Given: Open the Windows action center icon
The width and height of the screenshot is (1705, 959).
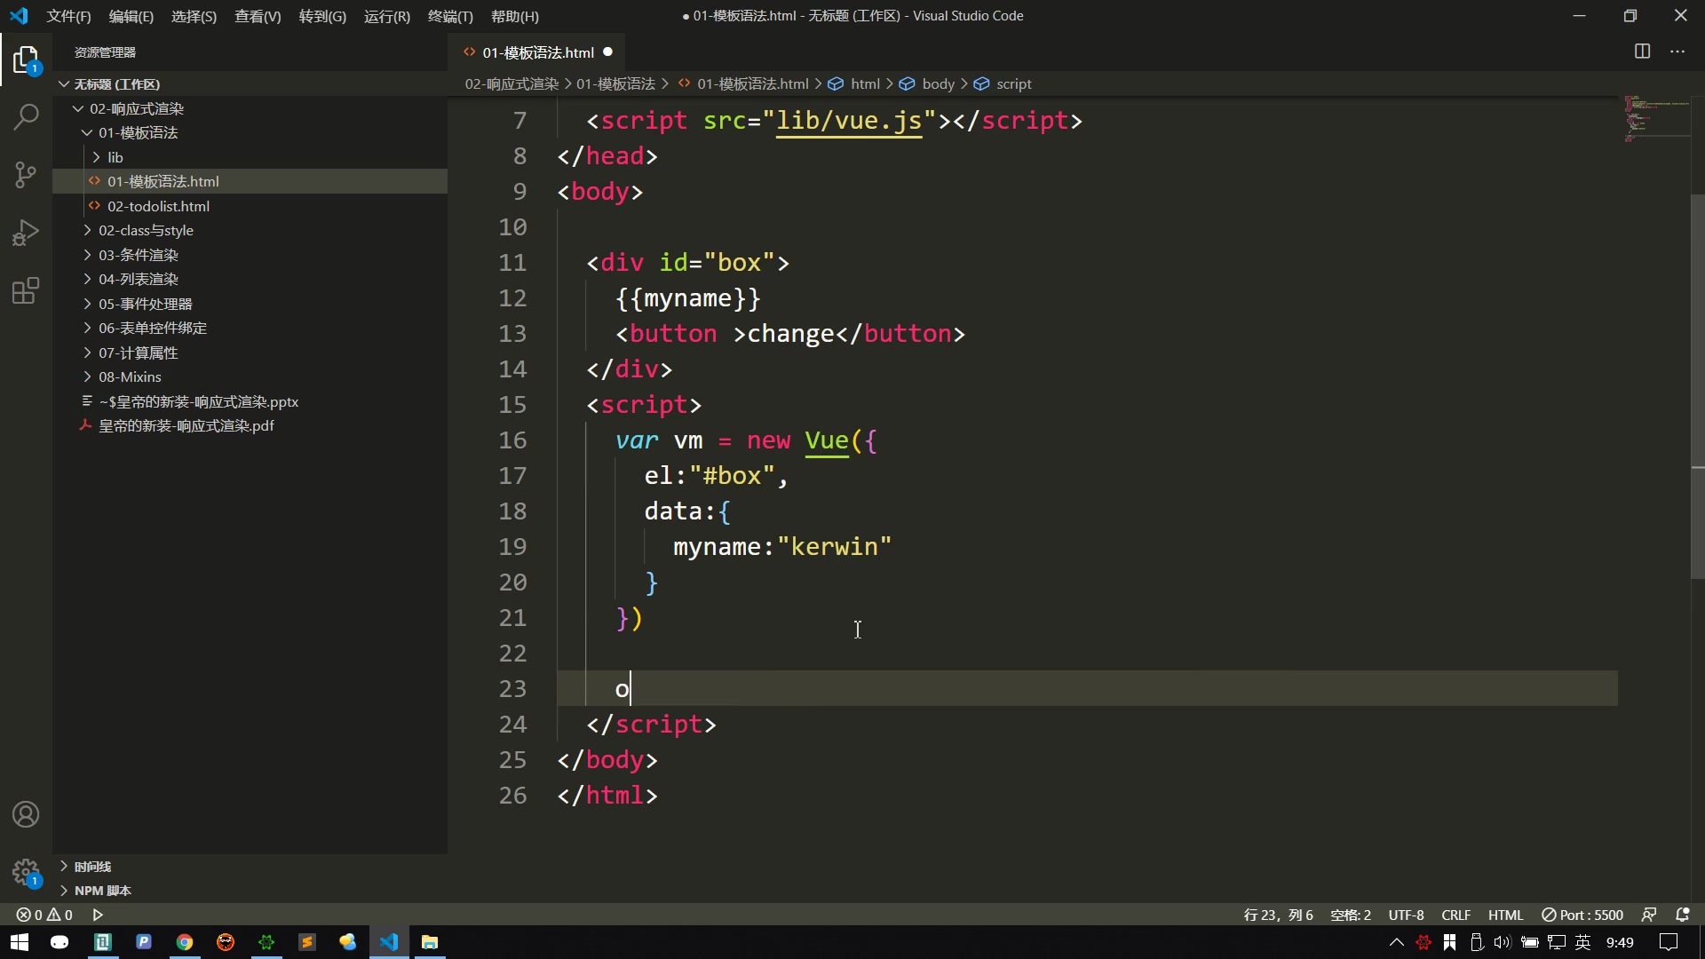Looking at the screenshot, I should [1669, 942].
